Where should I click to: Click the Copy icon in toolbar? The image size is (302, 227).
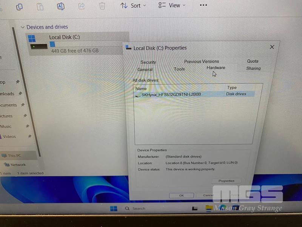tap(19, 6)
